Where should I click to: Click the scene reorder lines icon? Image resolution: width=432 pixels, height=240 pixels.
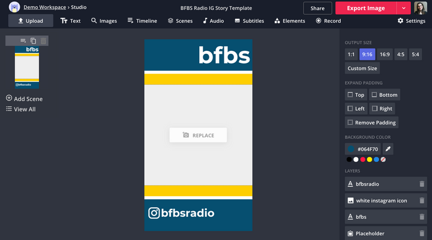point(23,41)
